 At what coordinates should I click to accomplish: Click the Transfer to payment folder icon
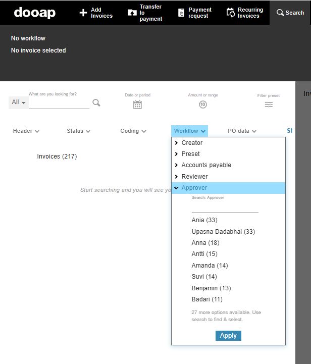point(132,13)
